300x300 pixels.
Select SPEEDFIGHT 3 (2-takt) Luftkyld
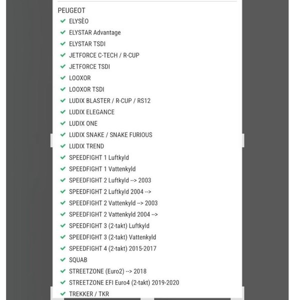pyautogui.click(x=109, y=225)
